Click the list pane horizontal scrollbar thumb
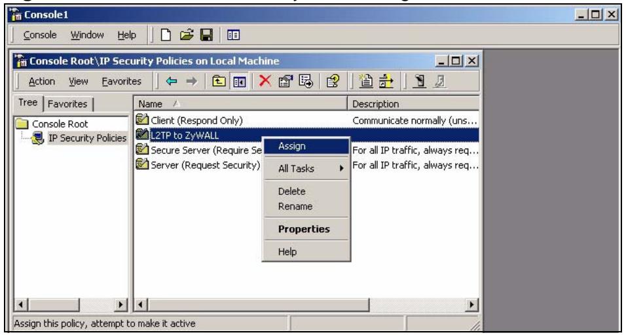Screen dimensions: 626x335 (x=258, y=305)
